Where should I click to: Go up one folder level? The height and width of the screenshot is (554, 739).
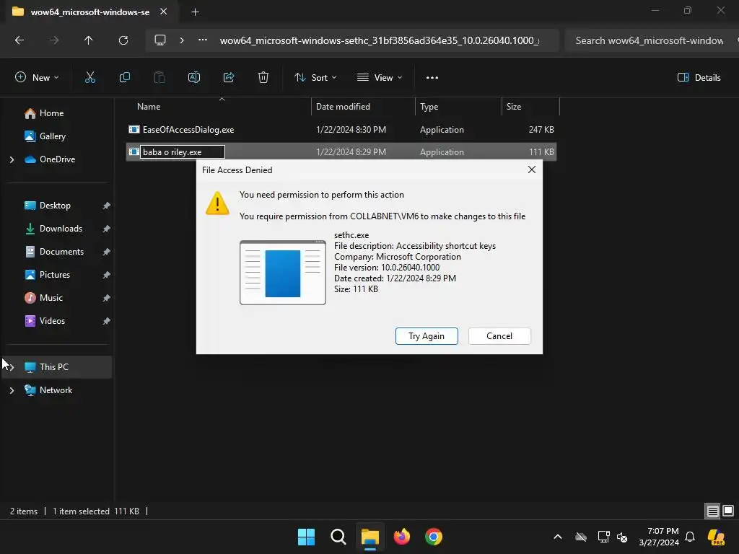pyautogui.click(x=88, y=40)
